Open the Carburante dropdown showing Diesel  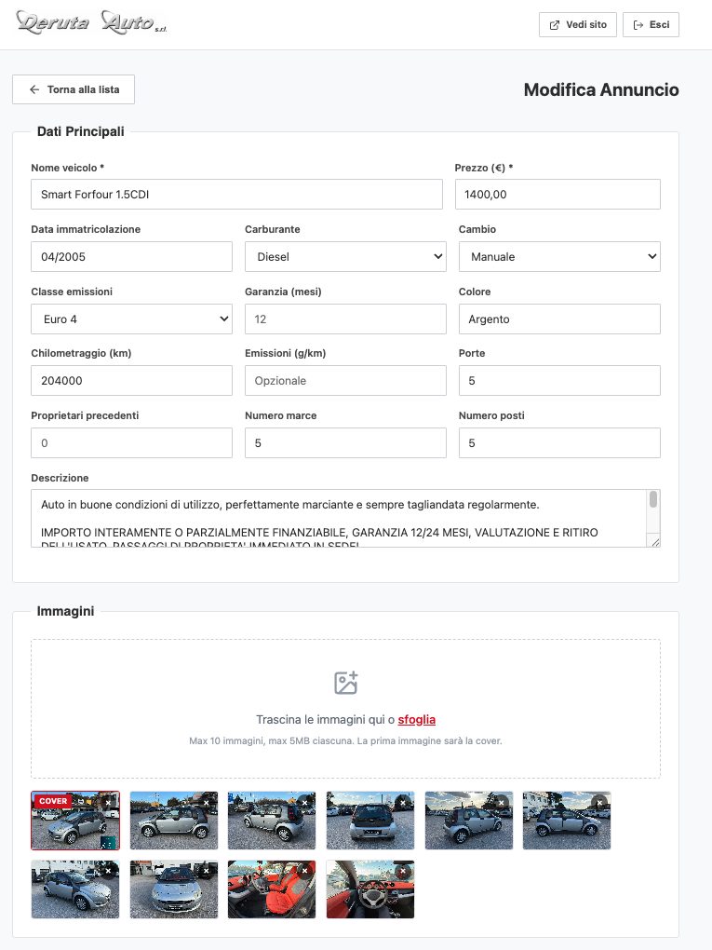(x=345, y=256)
